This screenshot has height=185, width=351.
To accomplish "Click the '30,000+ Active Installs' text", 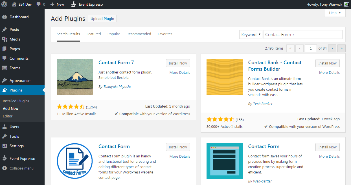I will [x=225, y=127].
